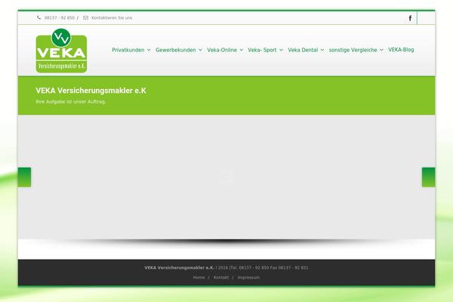This screenshot has height=302, width=453.
Task: Go to next slide with right green arrow
Action: [428, 177]
